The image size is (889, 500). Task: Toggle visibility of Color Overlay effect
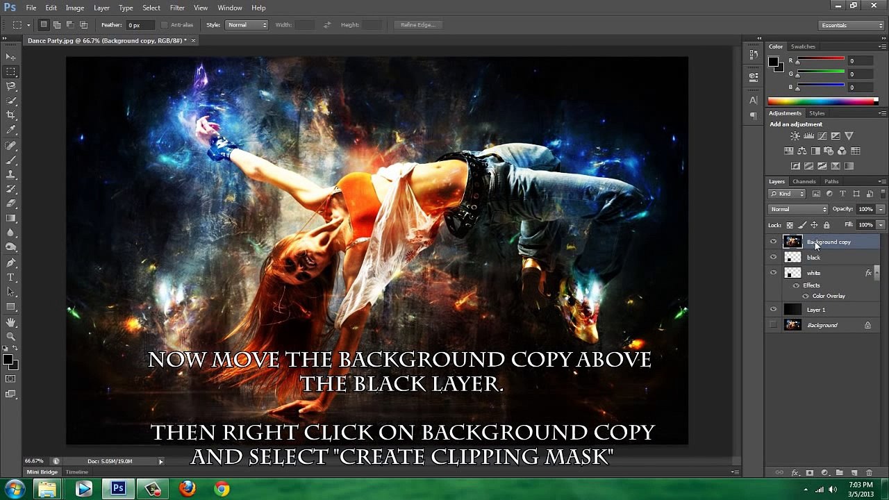(806, 297)
